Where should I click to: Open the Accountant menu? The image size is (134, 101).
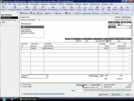pyautogui.click(x=35, y=4)
